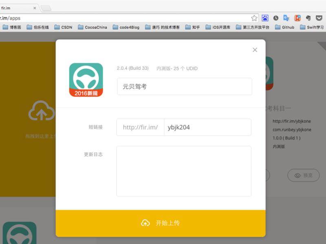This screenshot has height=244, width=326.
Task: Click the 2016新规 app icon in dialog
Action: click(x=86, y=80)
